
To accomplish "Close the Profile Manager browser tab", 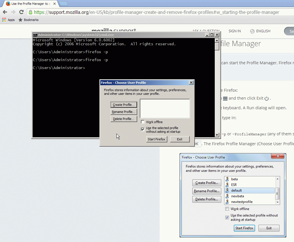I will click(55, 4).
